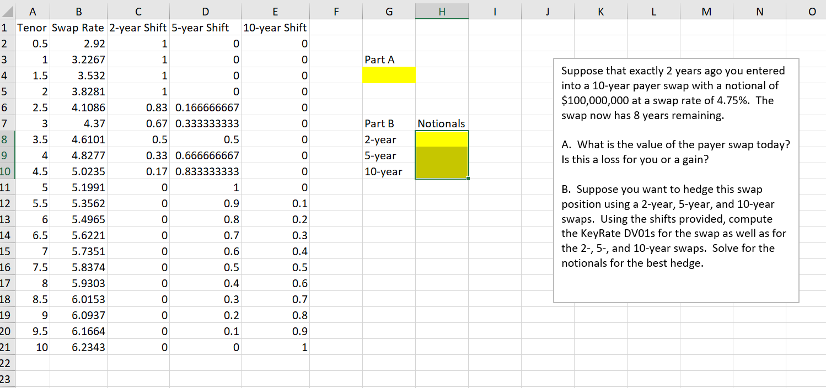Click the 'Part A' label cell
The height and width of the screenshot is (388, 826).
coord(389,60)
